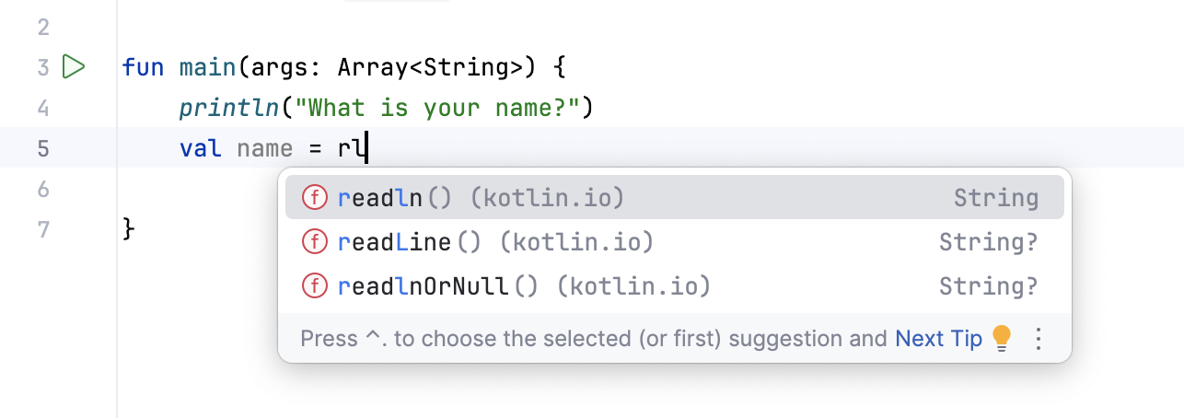
Task: Open the three-dot options menu in completion popup
Action: point(1039,339)
